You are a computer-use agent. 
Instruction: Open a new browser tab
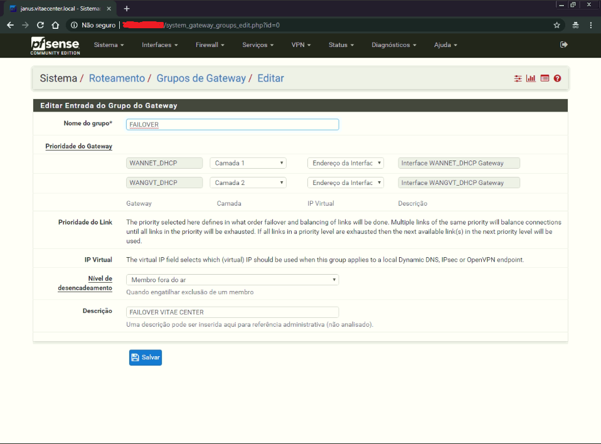pyautogui.click(x=127, y=8)
